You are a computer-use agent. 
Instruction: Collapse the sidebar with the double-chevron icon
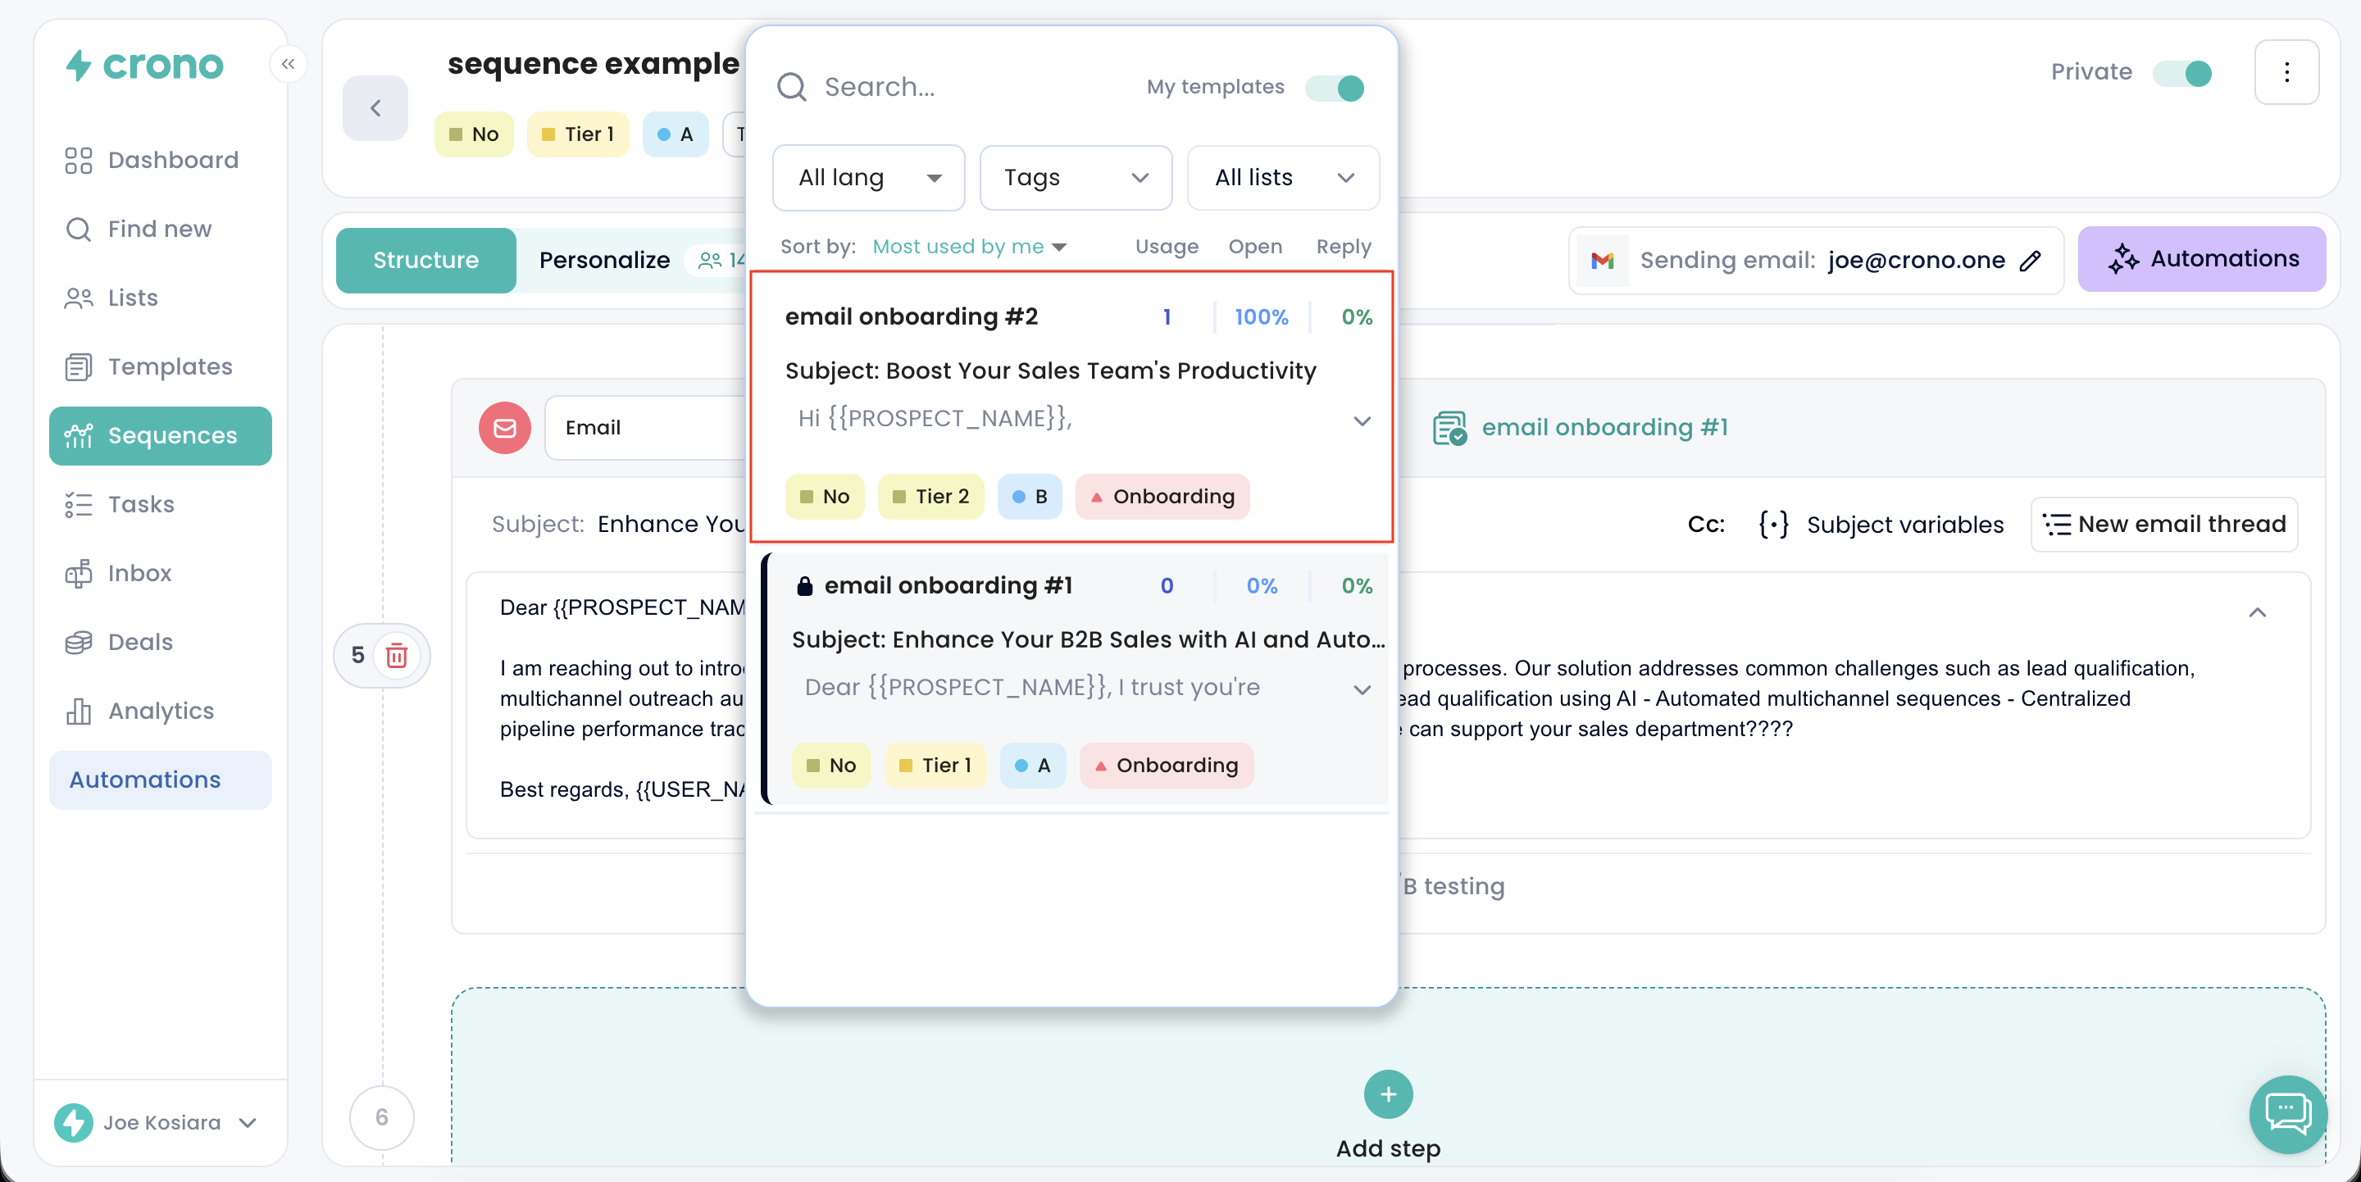288,63
